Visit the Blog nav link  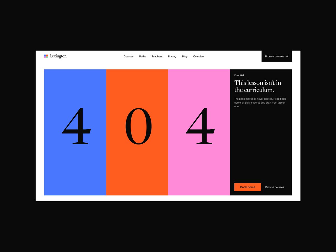pyautogui.click(x=185, y=57)
